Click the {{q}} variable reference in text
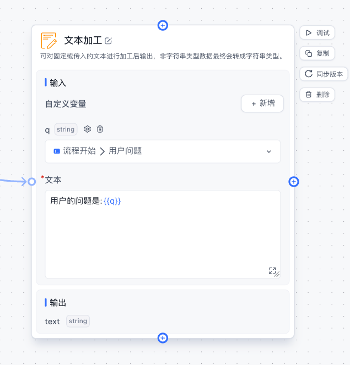350x365 pixels. pos(112,201)
